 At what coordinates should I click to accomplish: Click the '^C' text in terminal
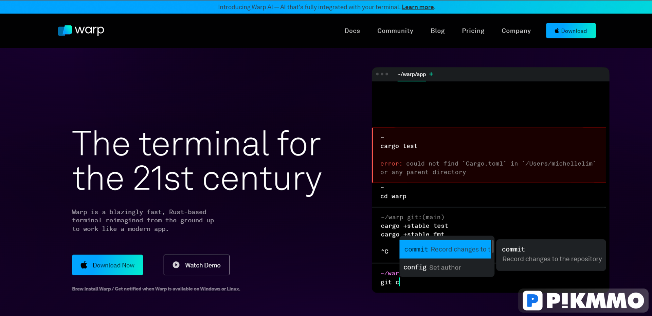click(x=384, y=252)
